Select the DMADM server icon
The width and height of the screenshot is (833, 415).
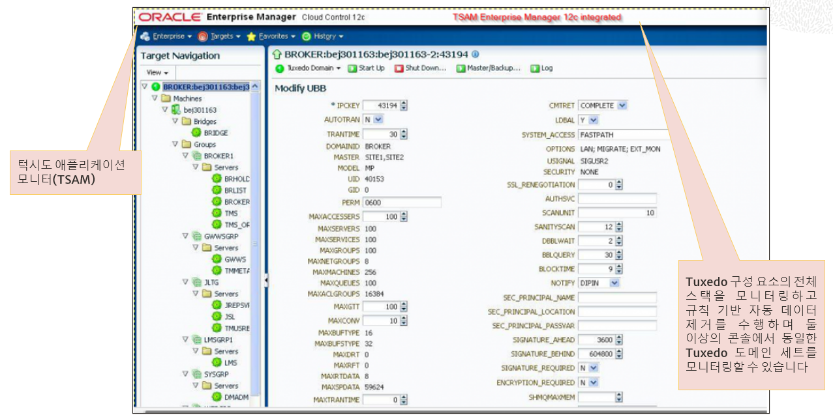[x=217, y=397]
